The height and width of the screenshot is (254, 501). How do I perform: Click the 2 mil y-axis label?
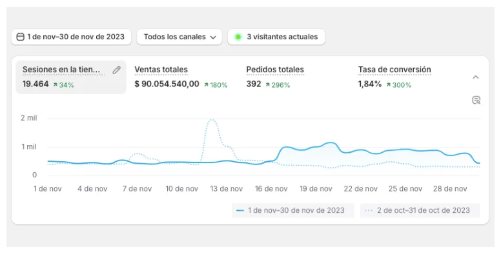pyautogui.click(x=29, y=118)
